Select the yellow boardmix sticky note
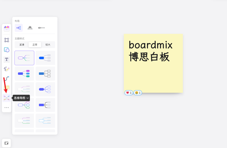Screen dimensions: 227x148 (153, 63)
